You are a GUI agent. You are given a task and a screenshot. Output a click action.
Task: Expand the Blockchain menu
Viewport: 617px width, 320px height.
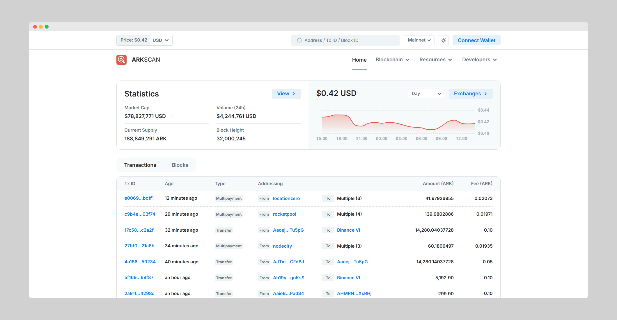(x=392, y=60)
